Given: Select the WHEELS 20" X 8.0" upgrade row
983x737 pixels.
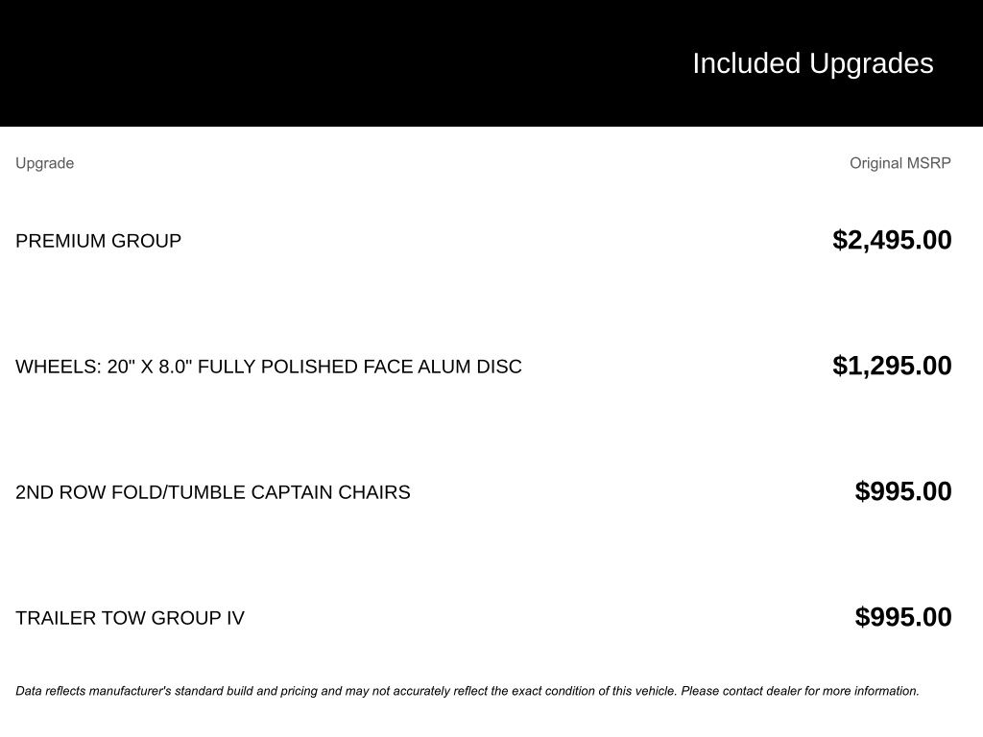Looking at the screenshot, I should [x=484, y=366].
